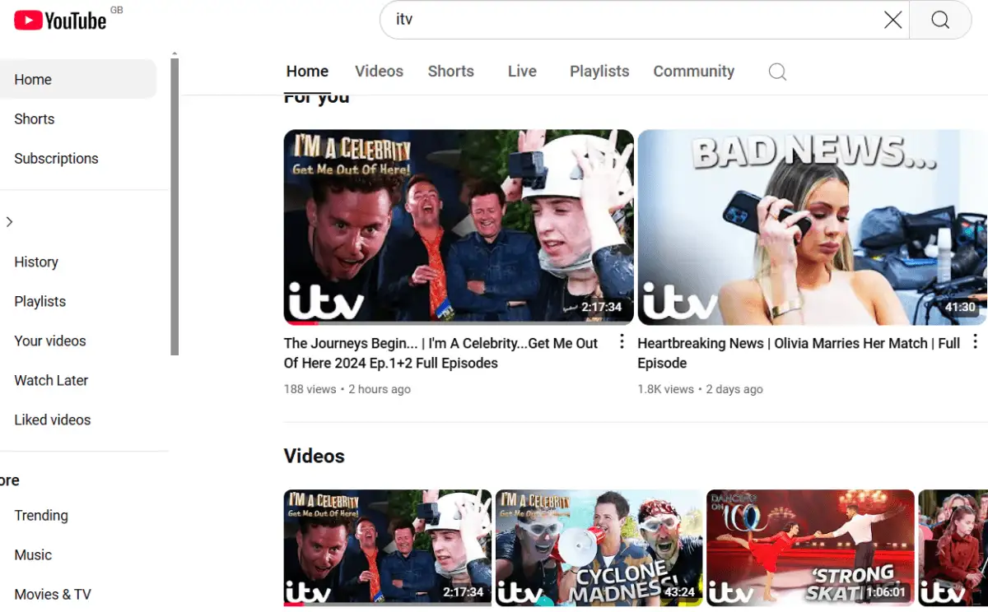
Task: Open the options menu for Heartbreaking News video
Action: (x=976, y=341)
